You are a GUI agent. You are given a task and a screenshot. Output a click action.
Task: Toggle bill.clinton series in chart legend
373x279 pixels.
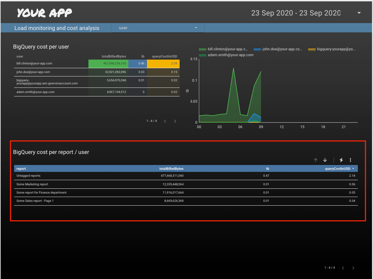224,49
